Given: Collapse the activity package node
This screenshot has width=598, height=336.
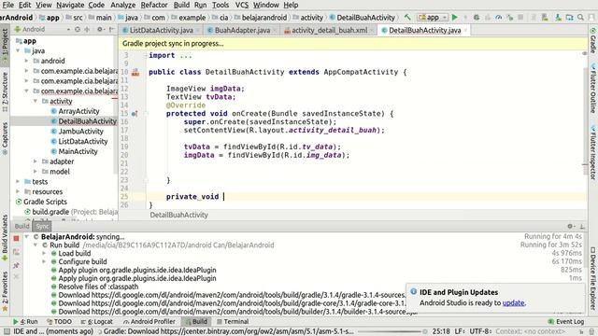Looking at the screenshot, I should [36, 101].
